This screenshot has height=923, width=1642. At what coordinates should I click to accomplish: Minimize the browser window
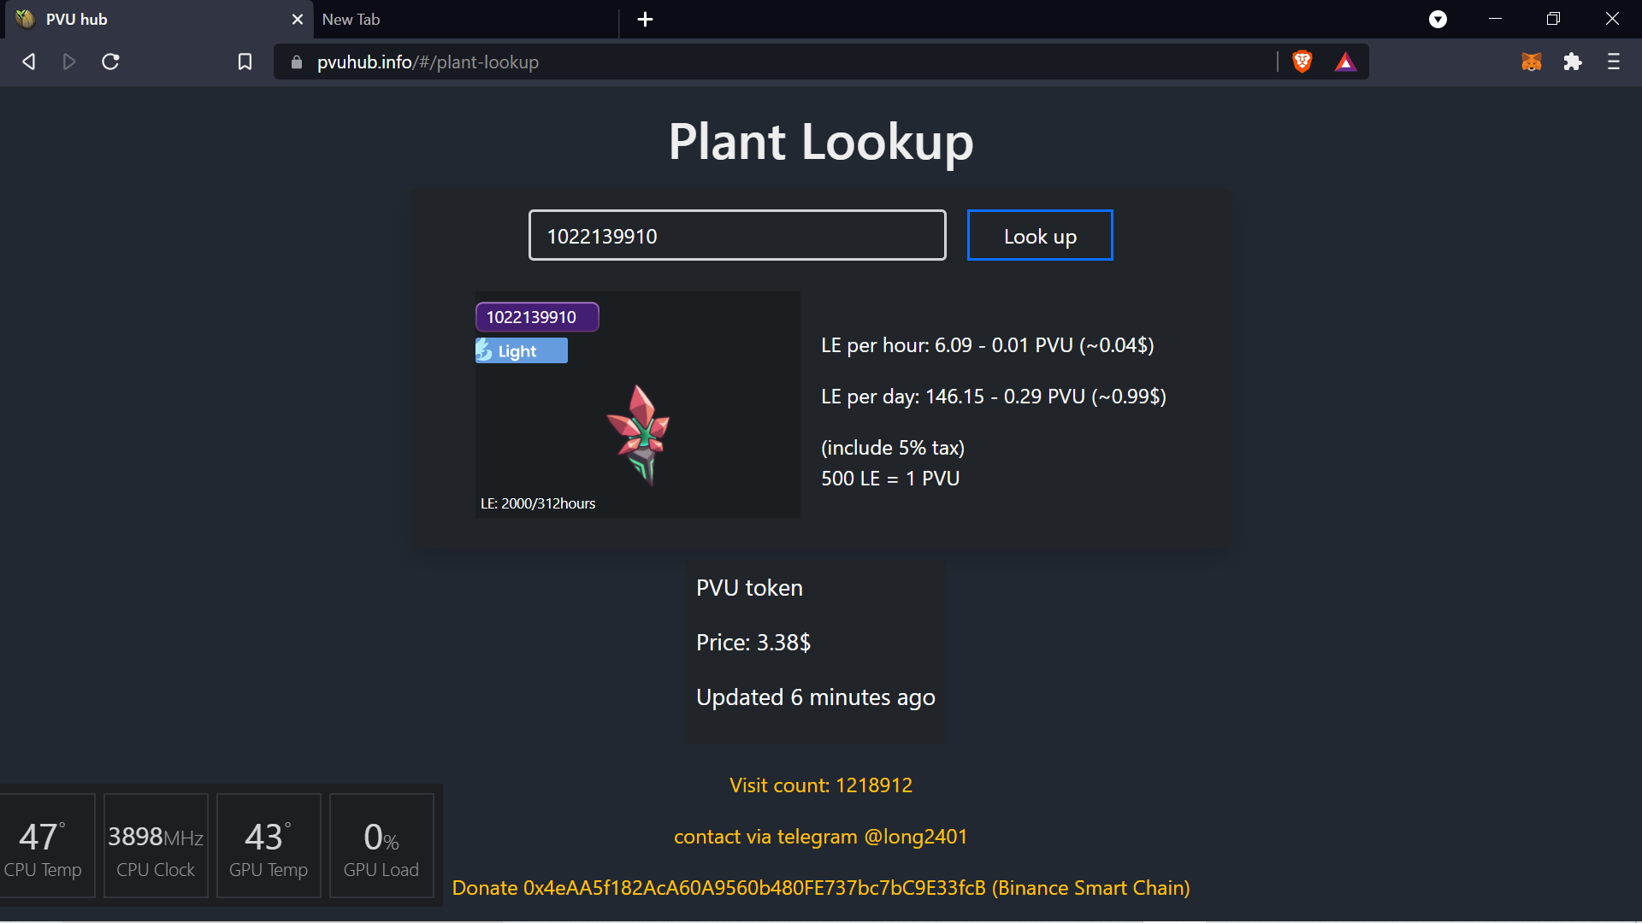click(x=1496, y=19)
